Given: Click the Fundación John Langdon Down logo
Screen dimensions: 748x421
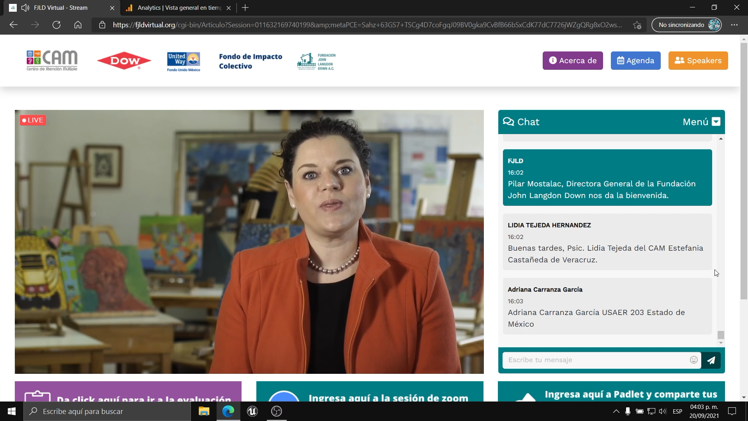Looking at the screenshot, I should pos(316,60).
